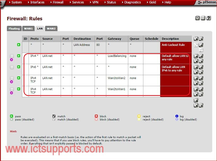Click Wan1toWan2 gateway cell

click(x=117, y=81)
